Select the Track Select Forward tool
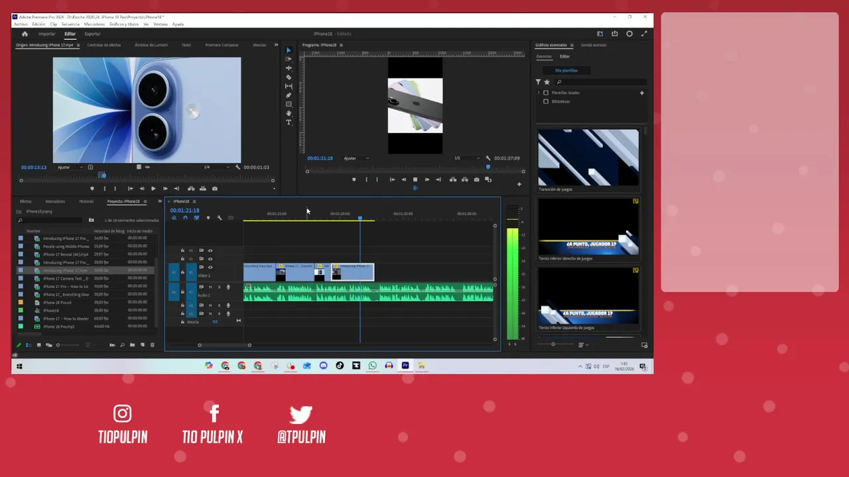The width and height of the screenshot is (849, 477). [x=289, y=59]
